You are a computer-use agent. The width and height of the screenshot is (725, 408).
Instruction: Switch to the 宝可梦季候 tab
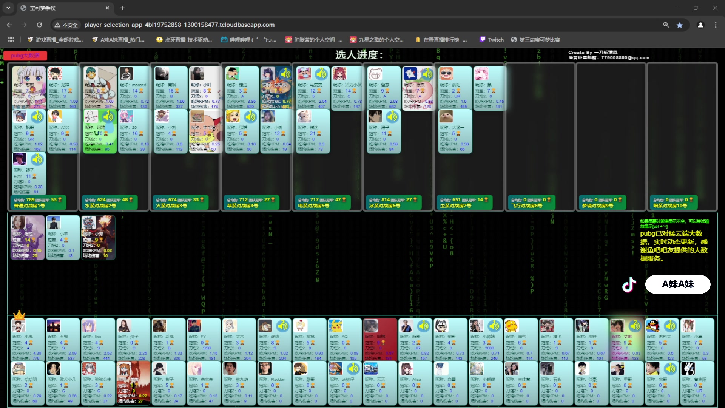click(x=65, y=8)
